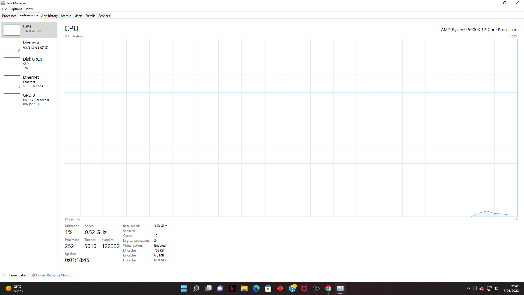
Task: Open Microsoft Edge from the taskbar
Action: click(256, 288)
